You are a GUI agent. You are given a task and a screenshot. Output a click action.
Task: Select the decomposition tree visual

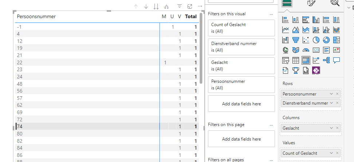pos(326,60)
